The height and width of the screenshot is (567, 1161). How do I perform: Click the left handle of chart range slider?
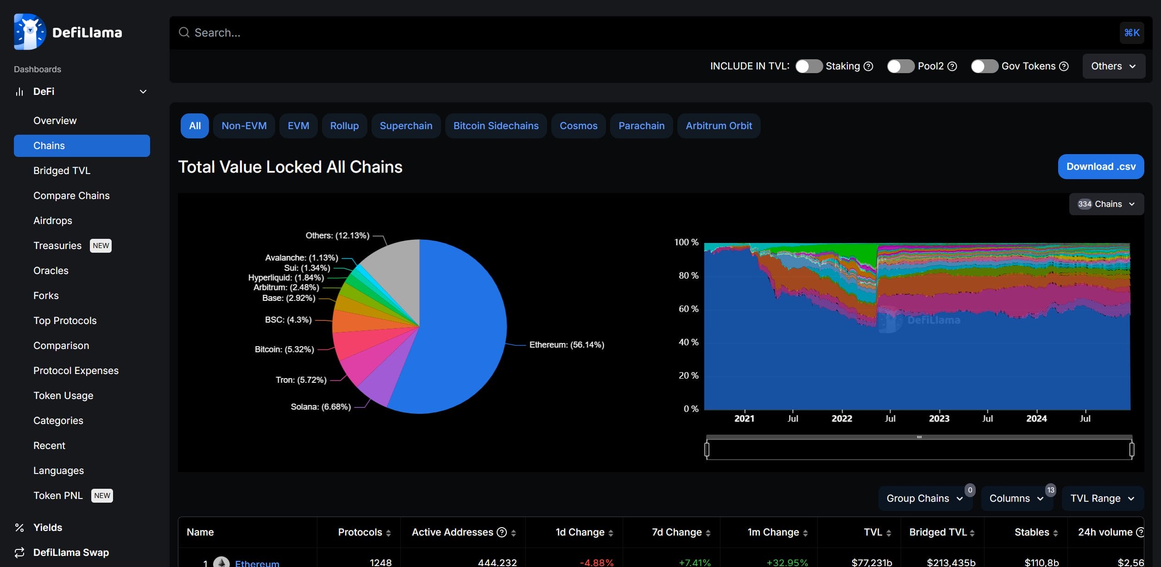707,449
